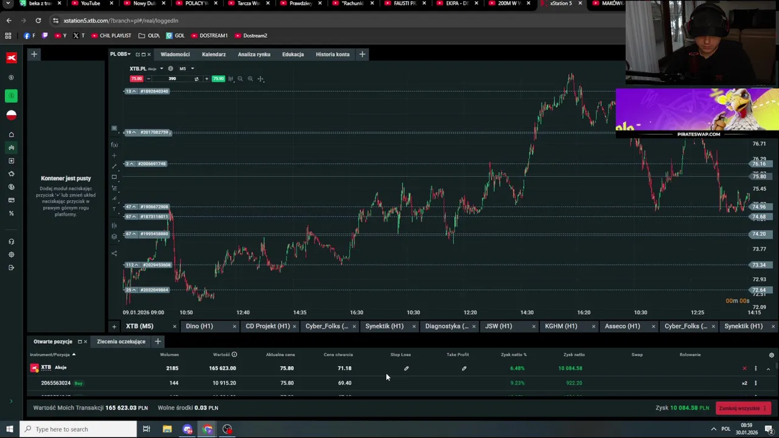Click the red sell price 75.80 button
Viewport: 779px width, 438px height.
pyautogui.click(x=136, y=79)
